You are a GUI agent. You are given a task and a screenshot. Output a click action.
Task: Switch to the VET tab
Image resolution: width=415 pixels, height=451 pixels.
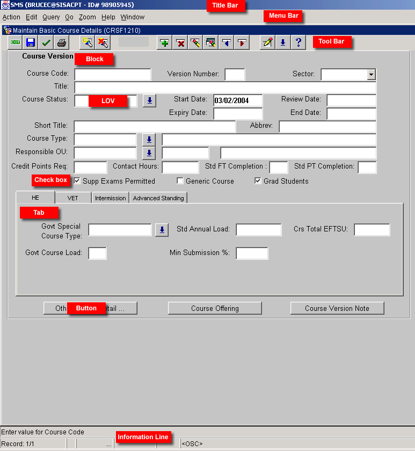click(72, 198)
